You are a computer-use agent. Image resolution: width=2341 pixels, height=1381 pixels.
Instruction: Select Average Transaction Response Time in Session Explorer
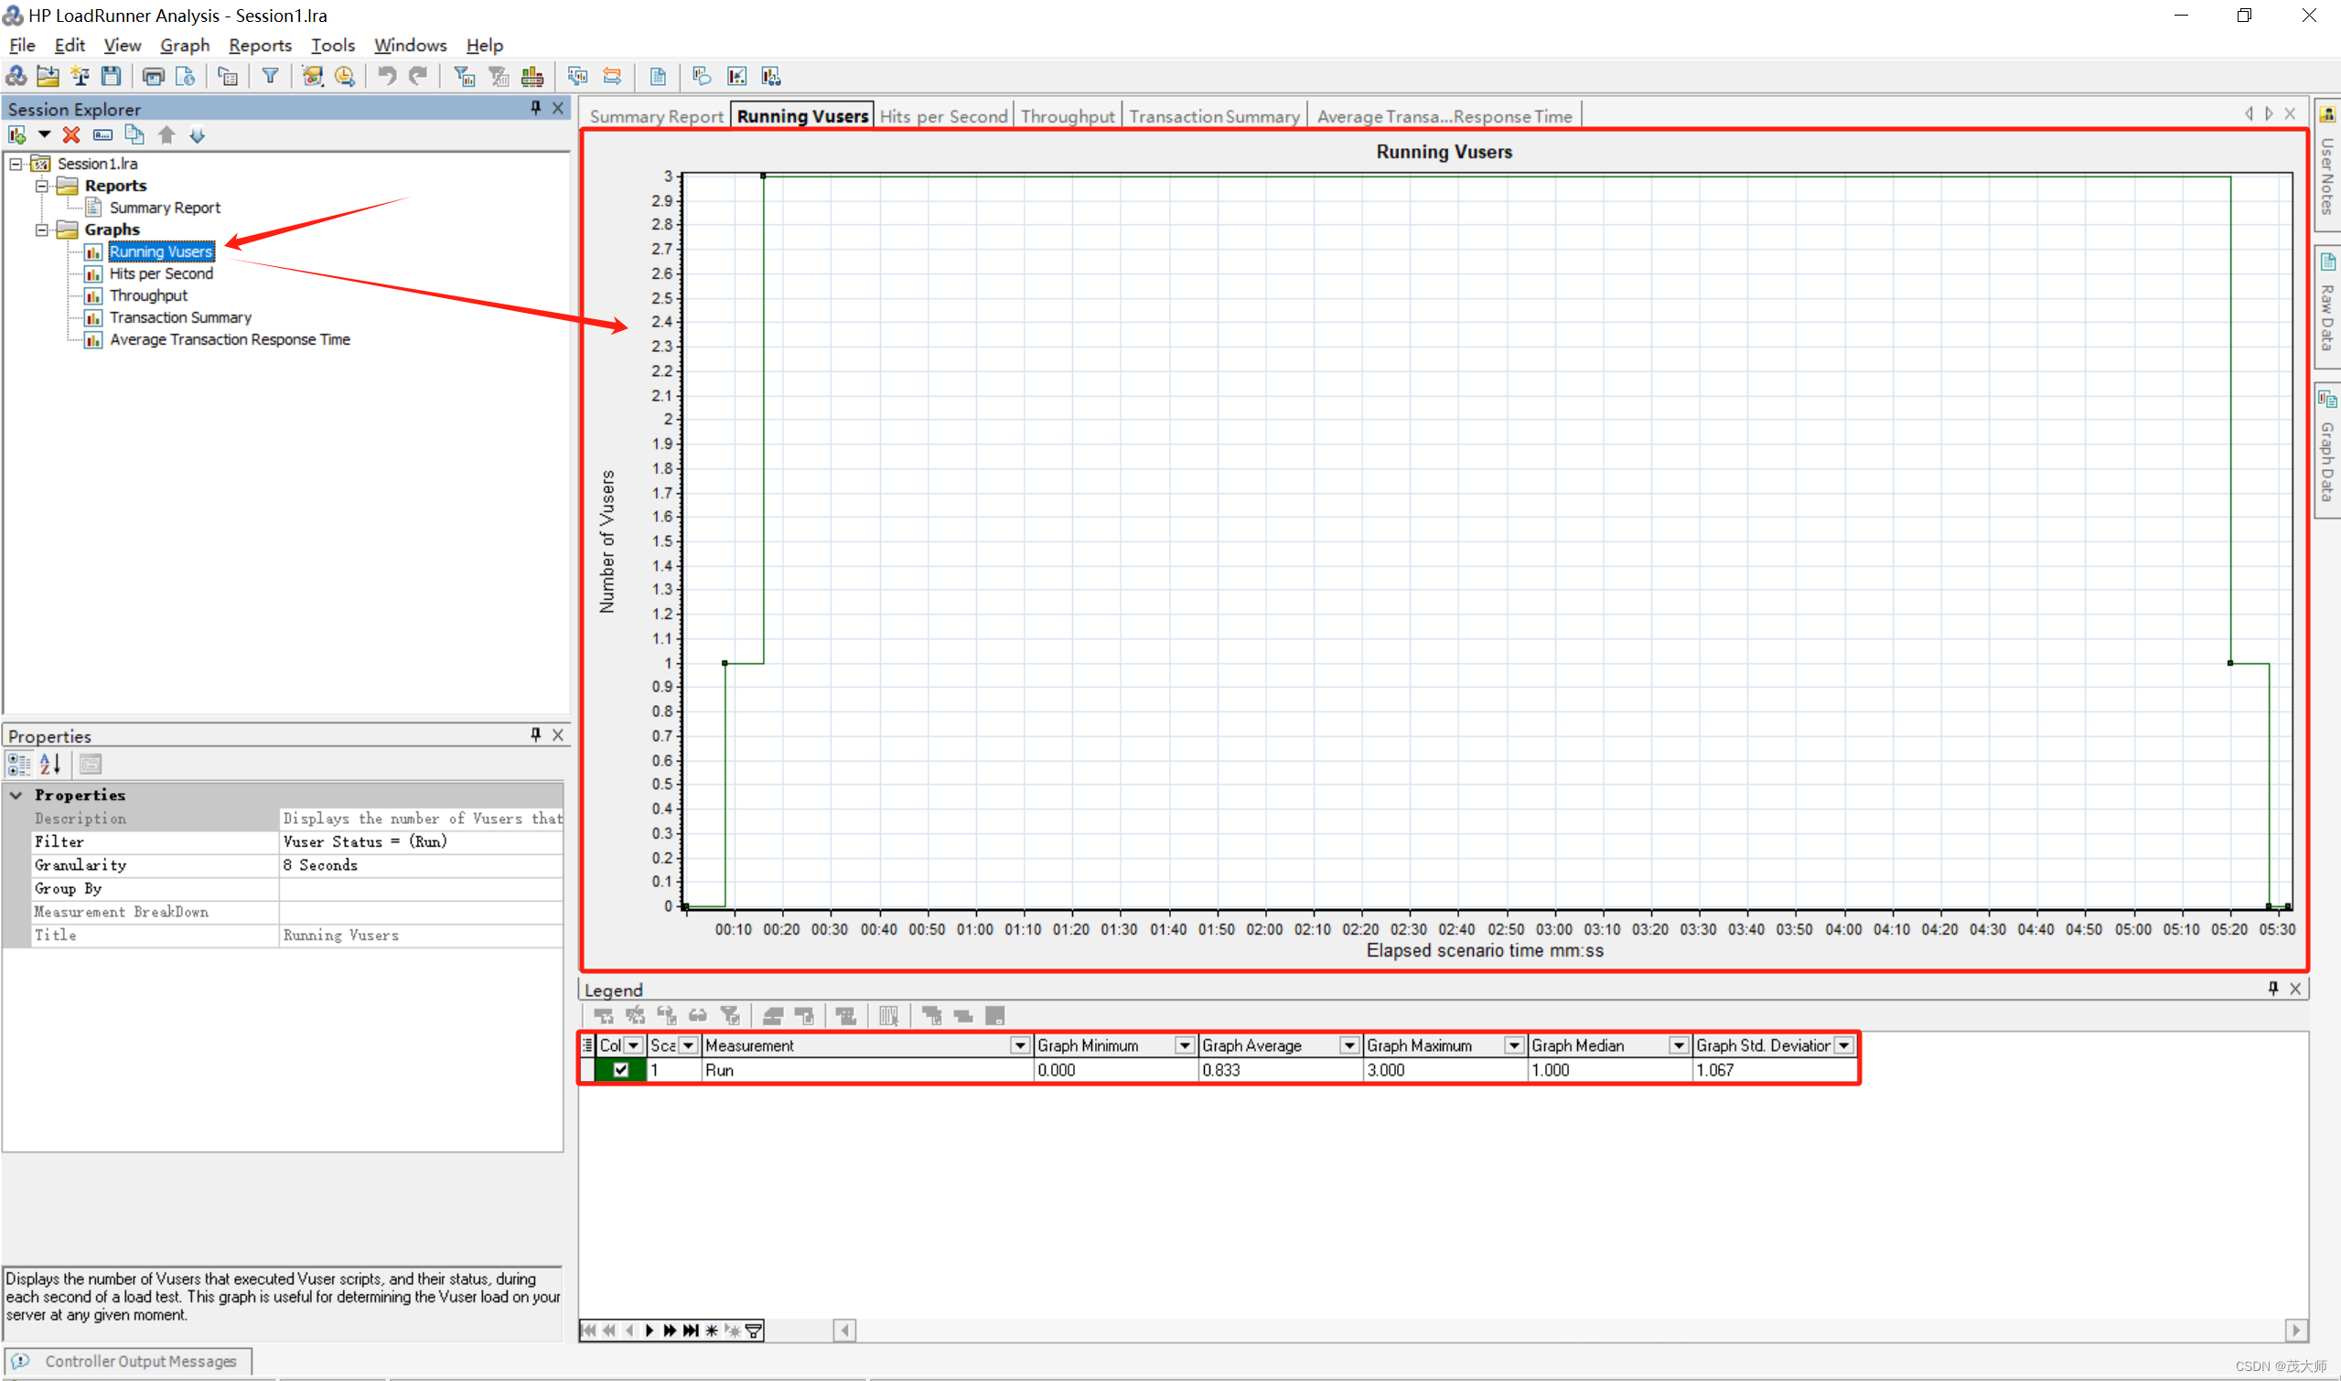point(229,338)
